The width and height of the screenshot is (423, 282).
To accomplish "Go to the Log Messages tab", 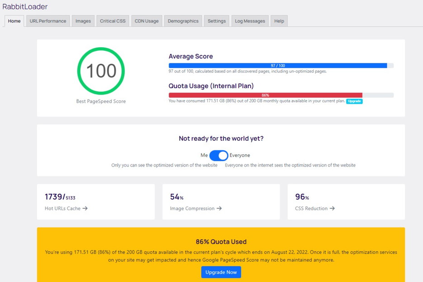I will click(x=250, y=21).
